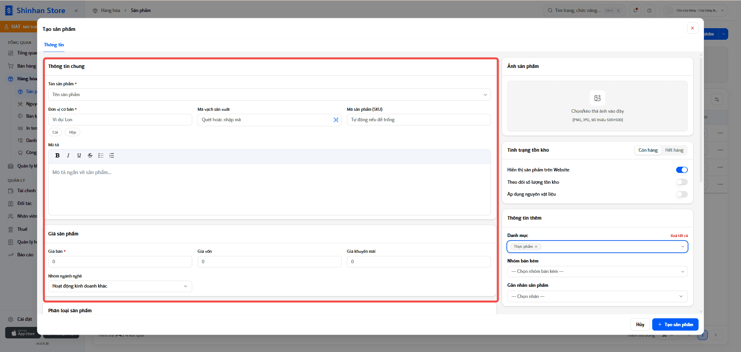The height and width of the screenshot is (352, 741).
Task: Pick the Hộp unit chip
Action: [73, 132]
